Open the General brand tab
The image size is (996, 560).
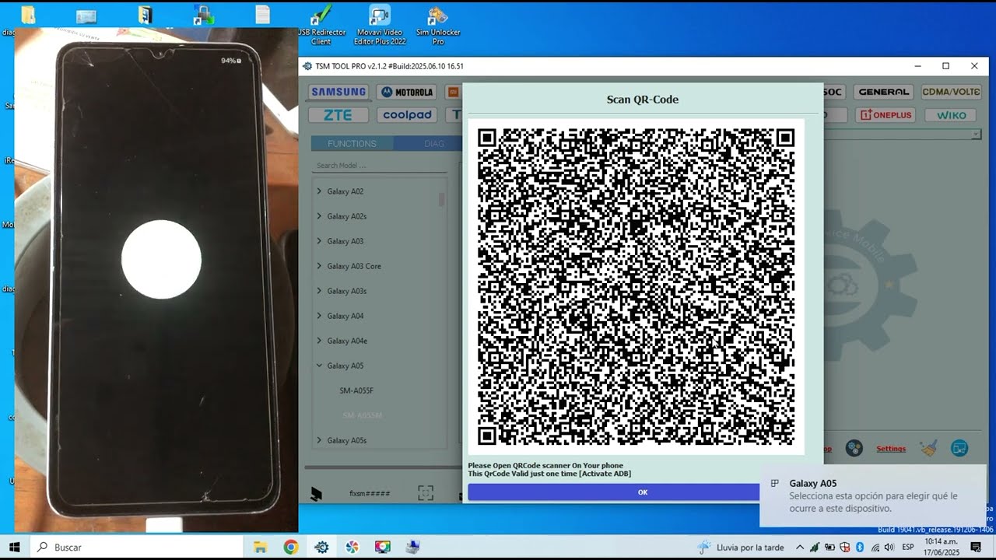click(x=883, y=92)
